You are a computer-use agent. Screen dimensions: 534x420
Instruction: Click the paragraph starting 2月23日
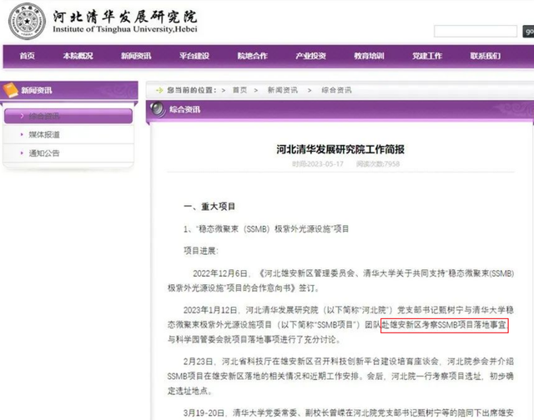(x=340, y=376)
